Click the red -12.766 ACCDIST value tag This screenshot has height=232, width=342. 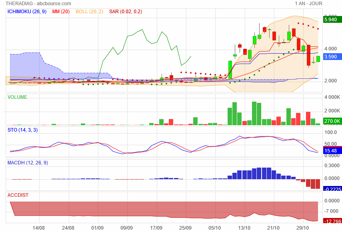tap(332, 221)
